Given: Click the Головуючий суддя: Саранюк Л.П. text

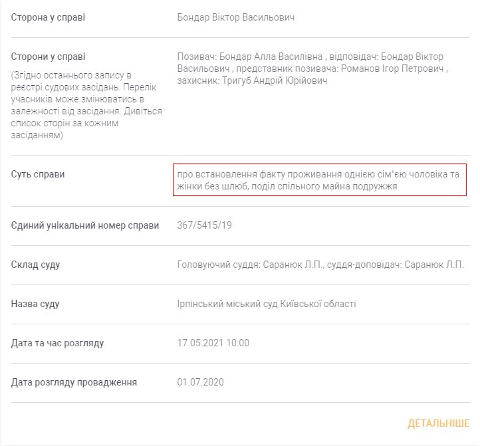Looking at the screenshot, I should click(250, 265).
